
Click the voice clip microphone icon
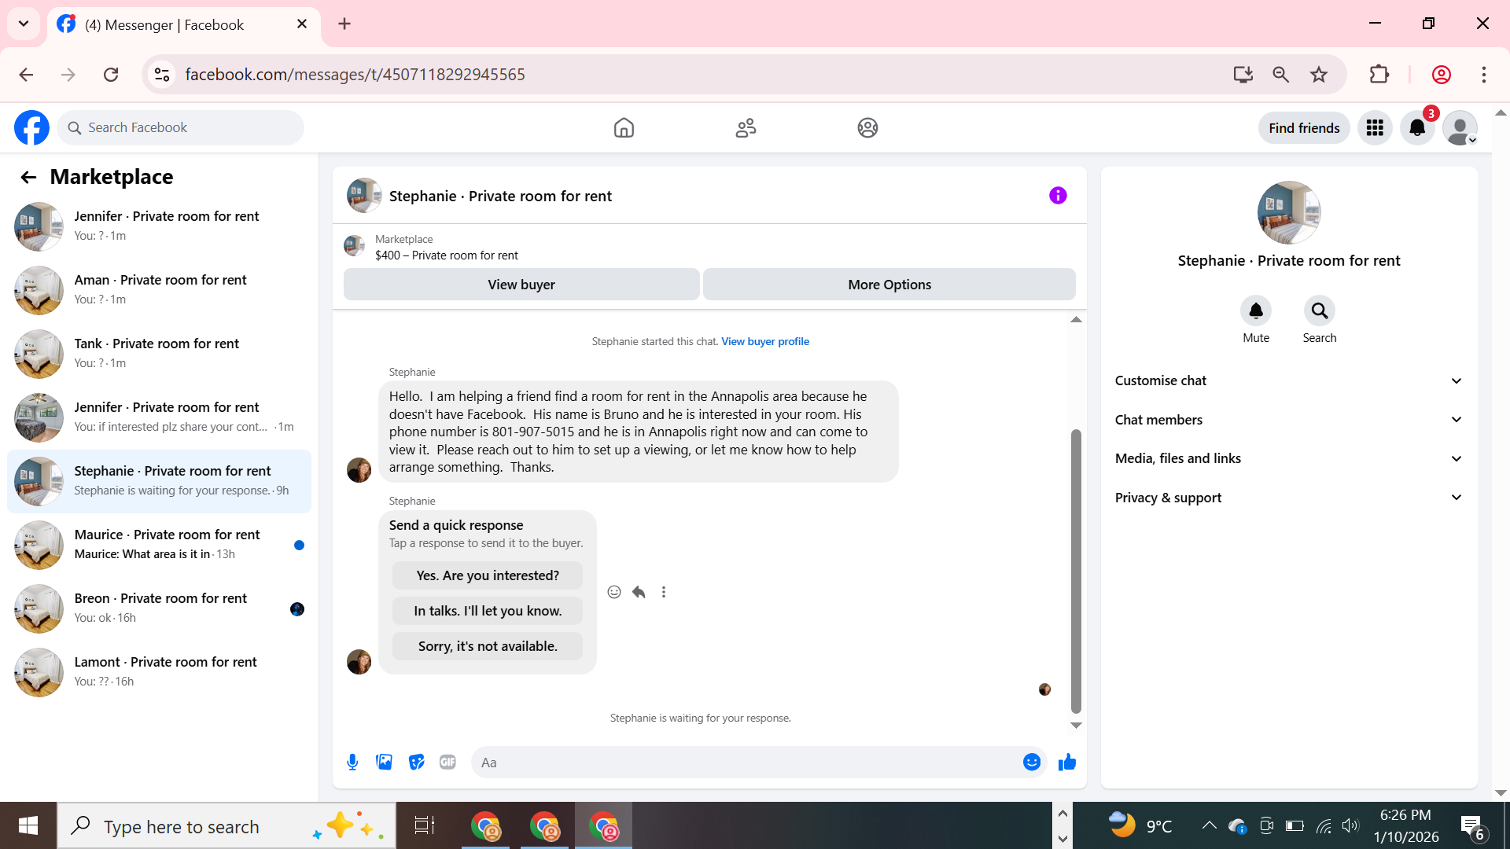click(352, 762)
